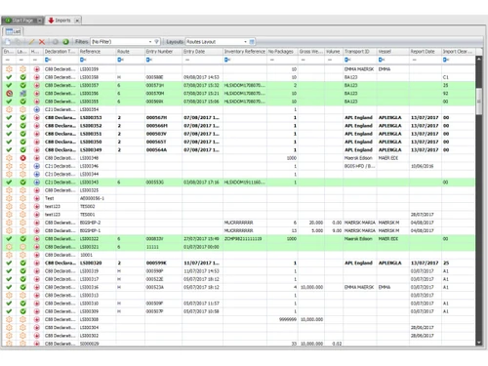This screenshot has height=366, width=488.
Task: Click the blue circle icon on row LS300346
Action: pos(36,166)
